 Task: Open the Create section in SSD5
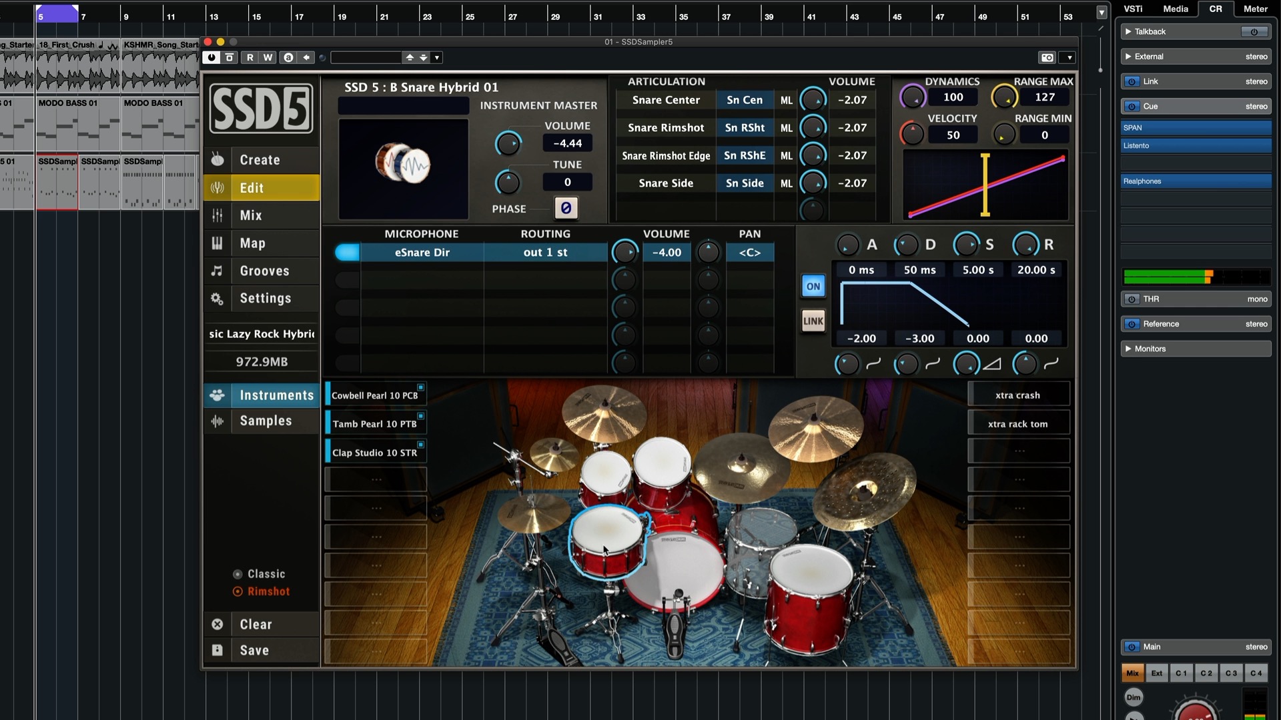[260, 160]
